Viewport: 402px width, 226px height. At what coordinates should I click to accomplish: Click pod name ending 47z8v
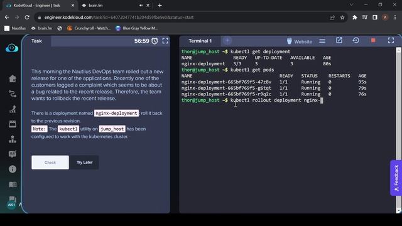226,82
